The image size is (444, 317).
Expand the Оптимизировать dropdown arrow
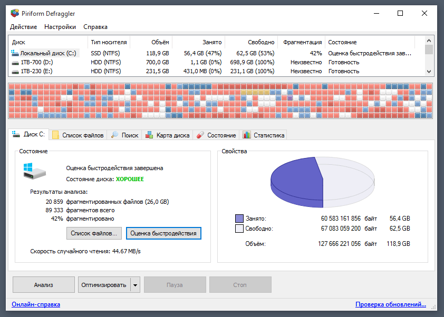136,285
